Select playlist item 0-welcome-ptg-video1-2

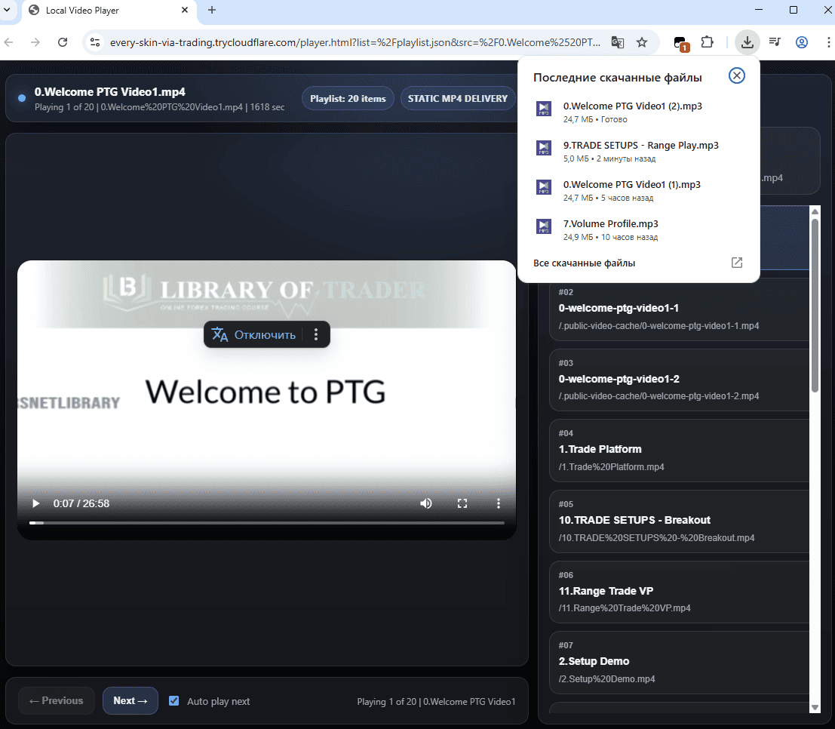point(679,380)
